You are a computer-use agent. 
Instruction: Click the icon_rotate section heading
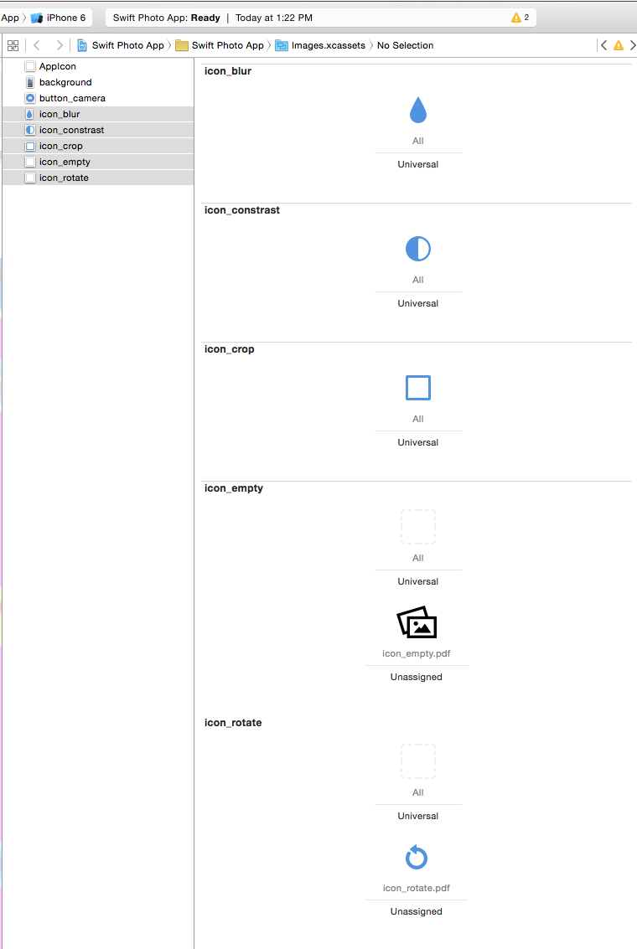pos(233,723)
